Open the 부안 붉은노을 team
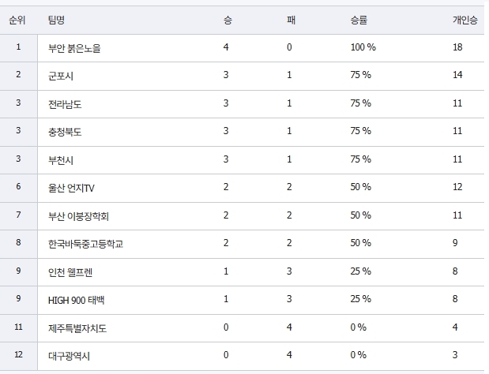489x374 pixels. [74, 48]
